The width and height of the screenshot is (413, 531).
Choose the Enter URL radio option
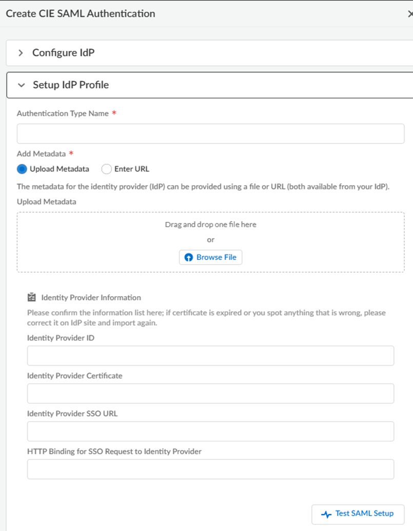pos(107,169)
